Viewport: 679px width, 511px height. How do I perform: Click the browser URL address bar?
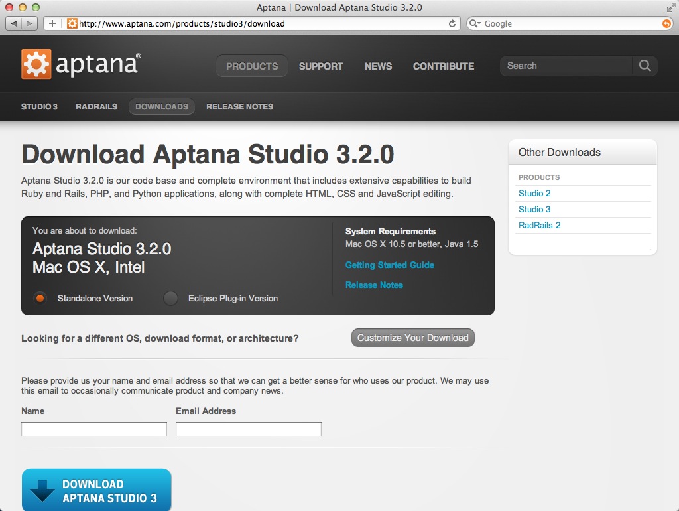(x=251, y=23)
